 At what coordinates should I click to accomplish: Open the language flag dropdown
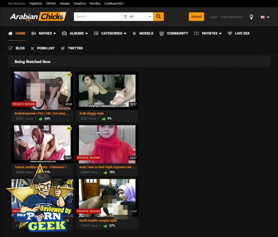click(x=265, y=17)
